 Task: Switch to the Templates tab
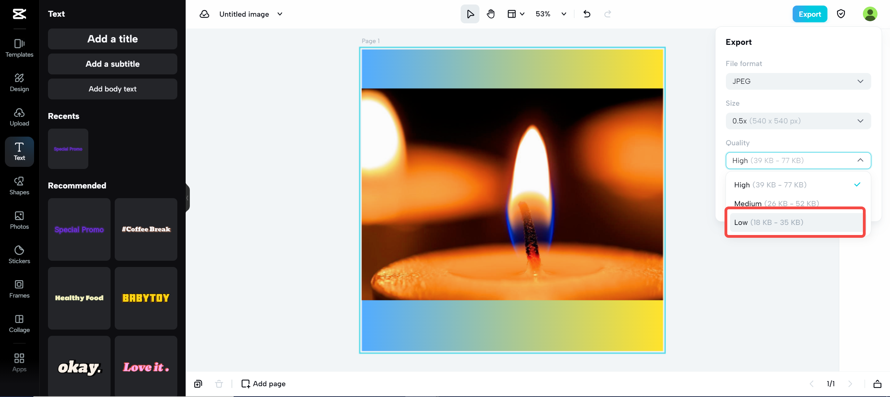coord(19,48)
